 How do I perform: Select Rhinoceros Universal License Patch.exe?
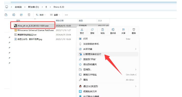click(35, 30)
